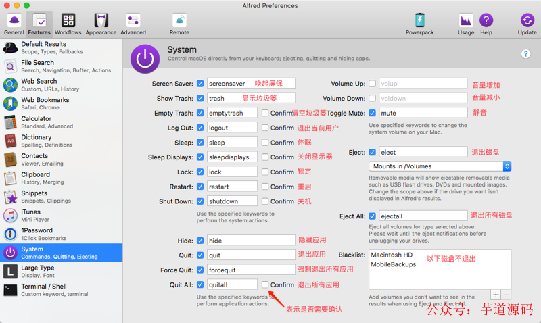
Task: Open the Powerpack page
Action: 419,24
